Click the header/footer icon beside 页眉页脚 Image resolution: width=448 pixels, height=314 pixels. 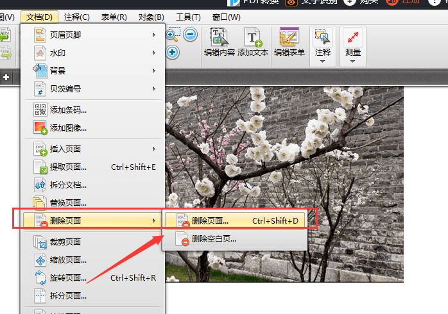tap(40, 35)
